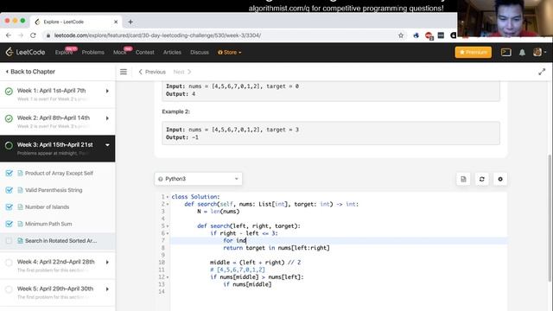Click the browser address bar URL

coord(157,35)
